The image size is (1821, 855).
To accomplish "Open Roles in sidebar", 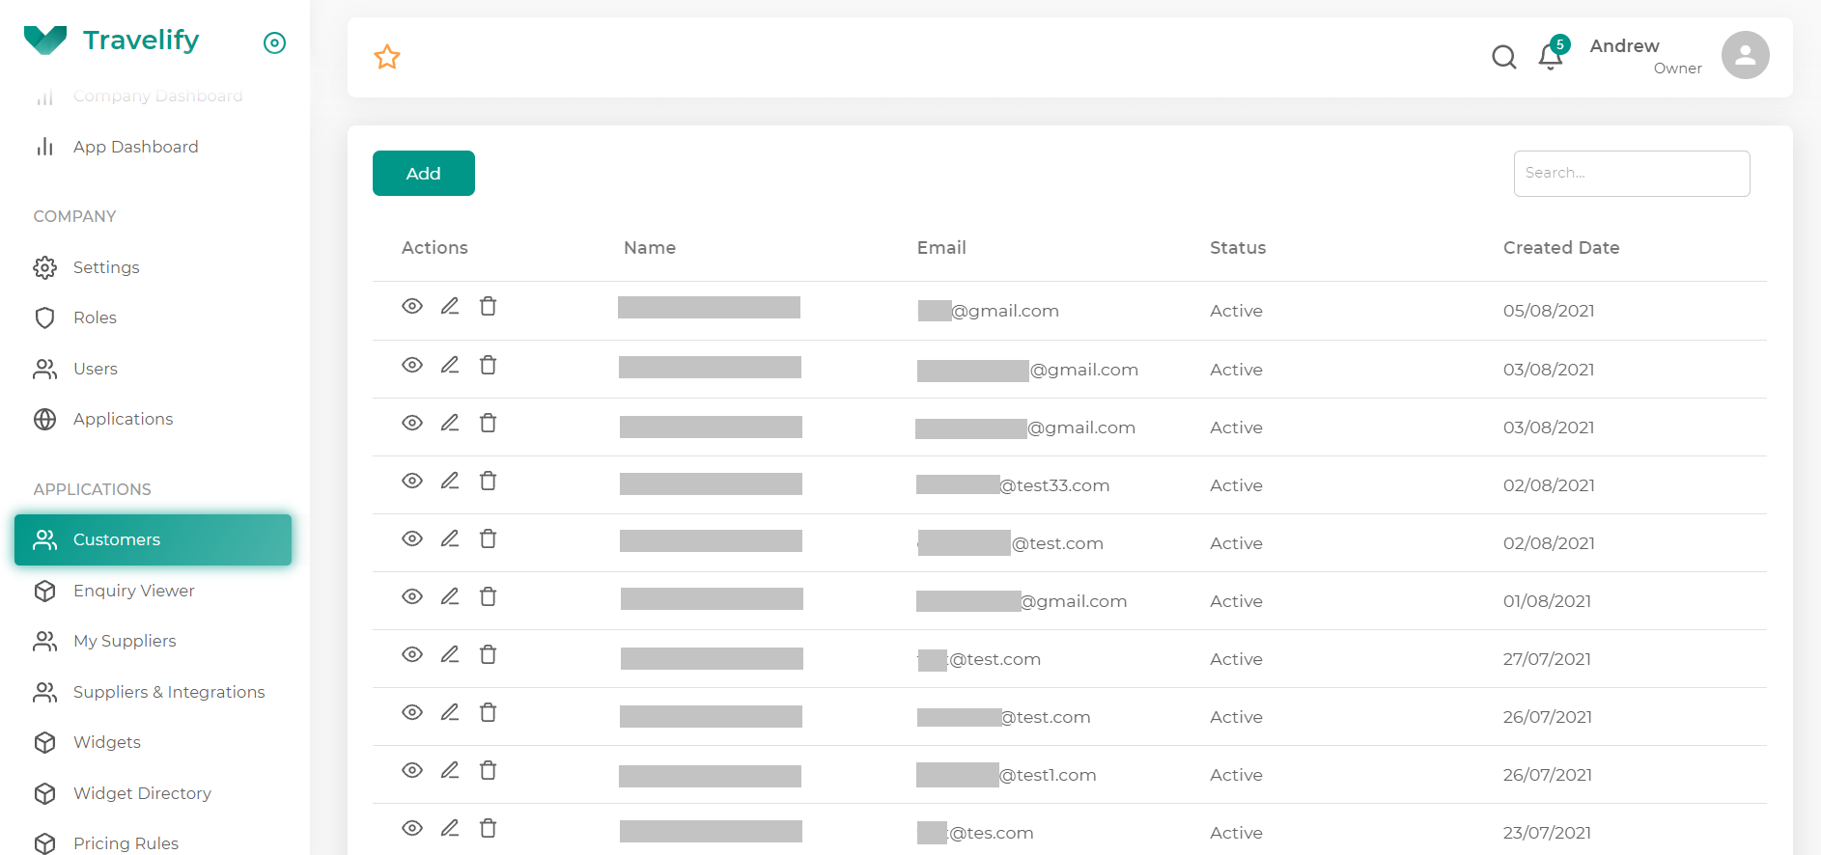I will click(x=95, y=317).
